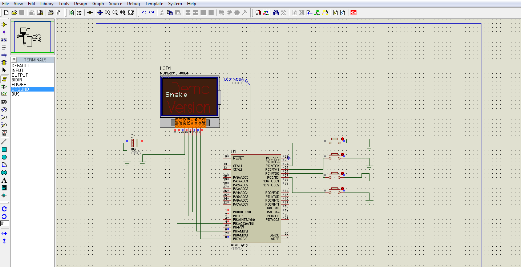521x267 pixels.
Task: Click the P pick devices button
Action: (x=14, y=60)
